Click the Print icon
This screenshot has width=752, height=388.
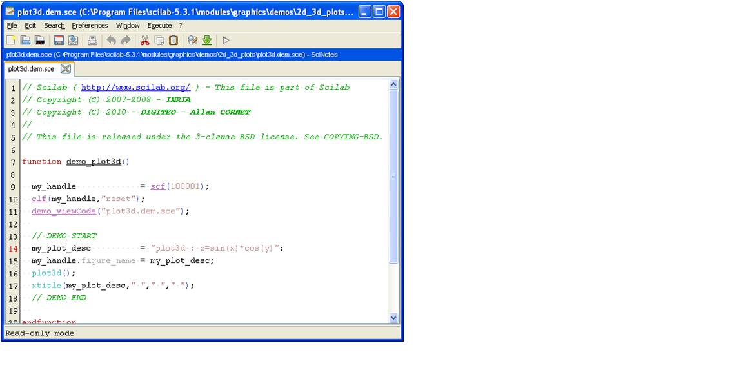pyautogui.click(x=92, y=41)
